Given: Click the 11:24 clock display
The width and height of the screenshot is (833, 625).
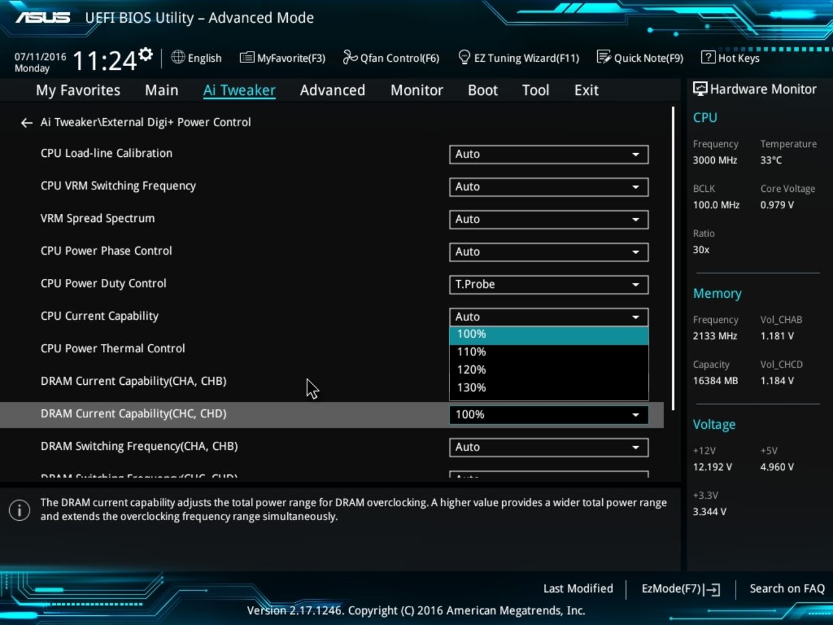Looking at the screenshot, I should 104,61.
